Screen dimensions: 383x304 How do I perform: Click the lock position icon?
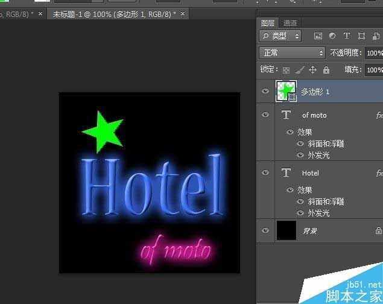coord(312,70)
